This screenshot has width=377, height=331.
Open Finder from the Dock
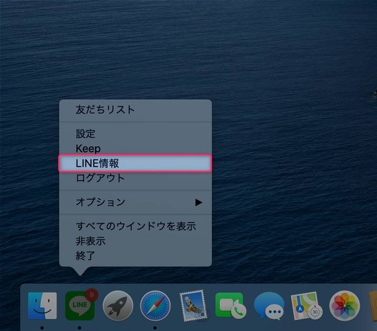coord(42,305)
